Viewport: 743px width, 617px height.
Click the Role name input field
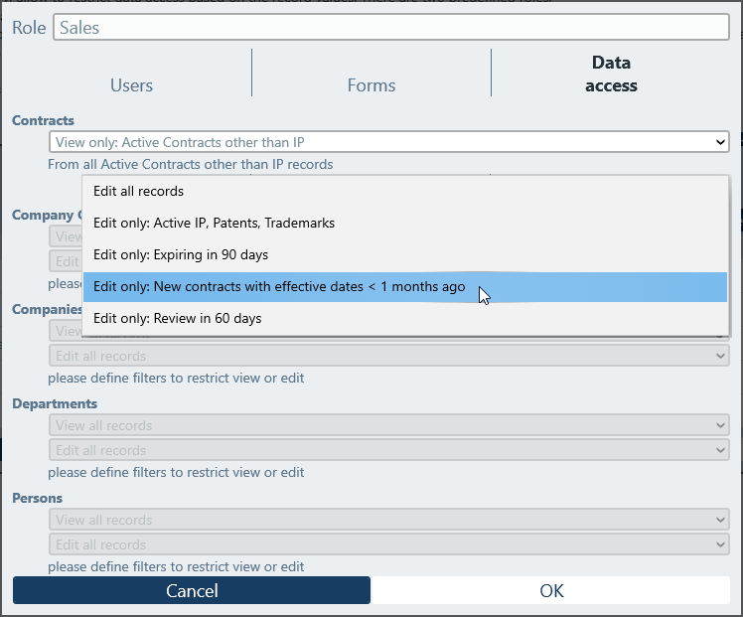pyautogui.click(x=390, y=28)
